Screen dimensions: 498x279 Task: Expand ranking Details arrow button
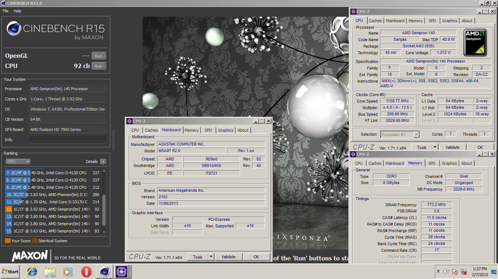(103, 162)
